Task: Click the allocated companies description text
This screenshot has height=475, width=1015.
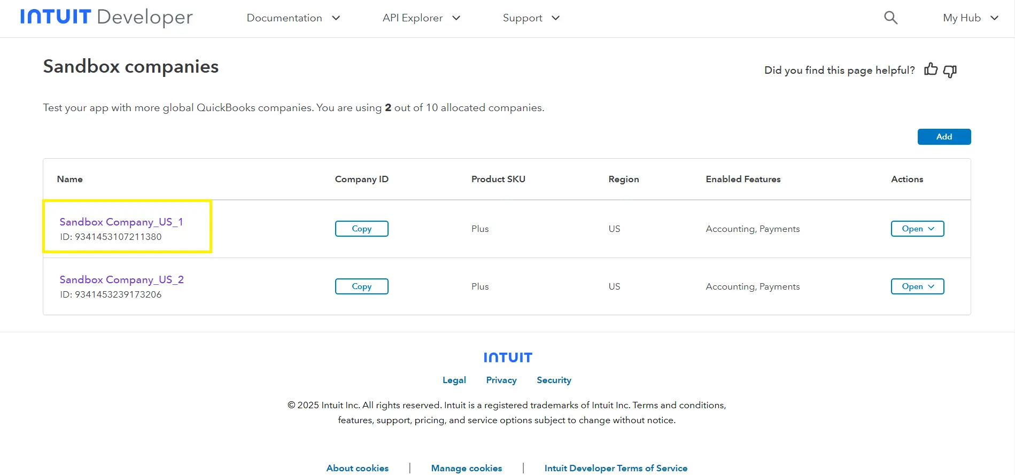Action: 293,107
